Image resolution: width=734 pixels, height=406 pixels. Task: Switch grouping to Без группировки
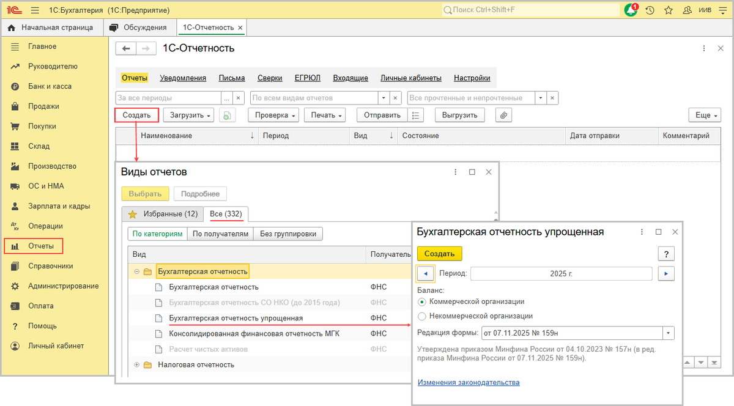[x=289, y=234]
